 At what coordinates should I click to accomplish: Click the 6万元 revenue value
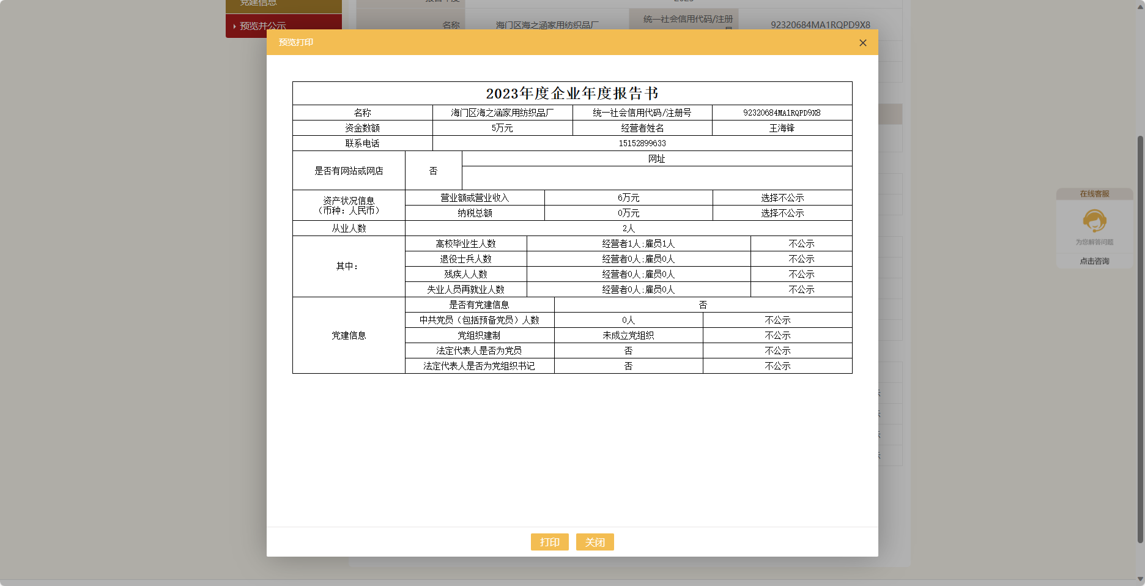pyautogui.click(x=628, y=198)
